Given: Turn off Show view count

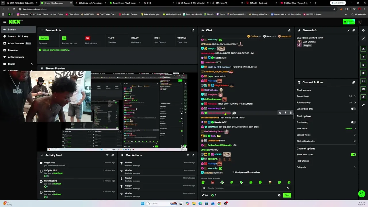Looking at the screenshot, I should point(353,155).
